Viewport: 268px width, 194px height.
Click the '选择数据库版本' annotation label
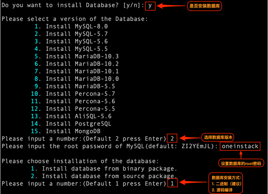(x=220, y=137)
